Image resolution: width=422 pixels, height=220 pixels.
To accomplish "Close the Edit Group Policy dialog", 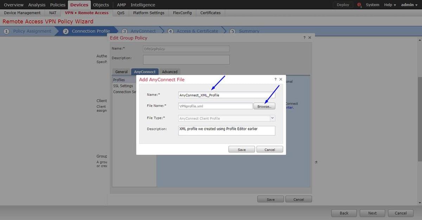I will pos(310,37).
